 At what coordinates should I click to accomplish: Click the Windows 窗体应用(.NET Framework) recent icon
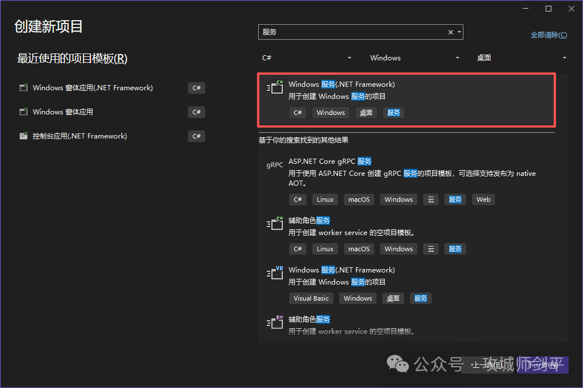pos(24,88)
